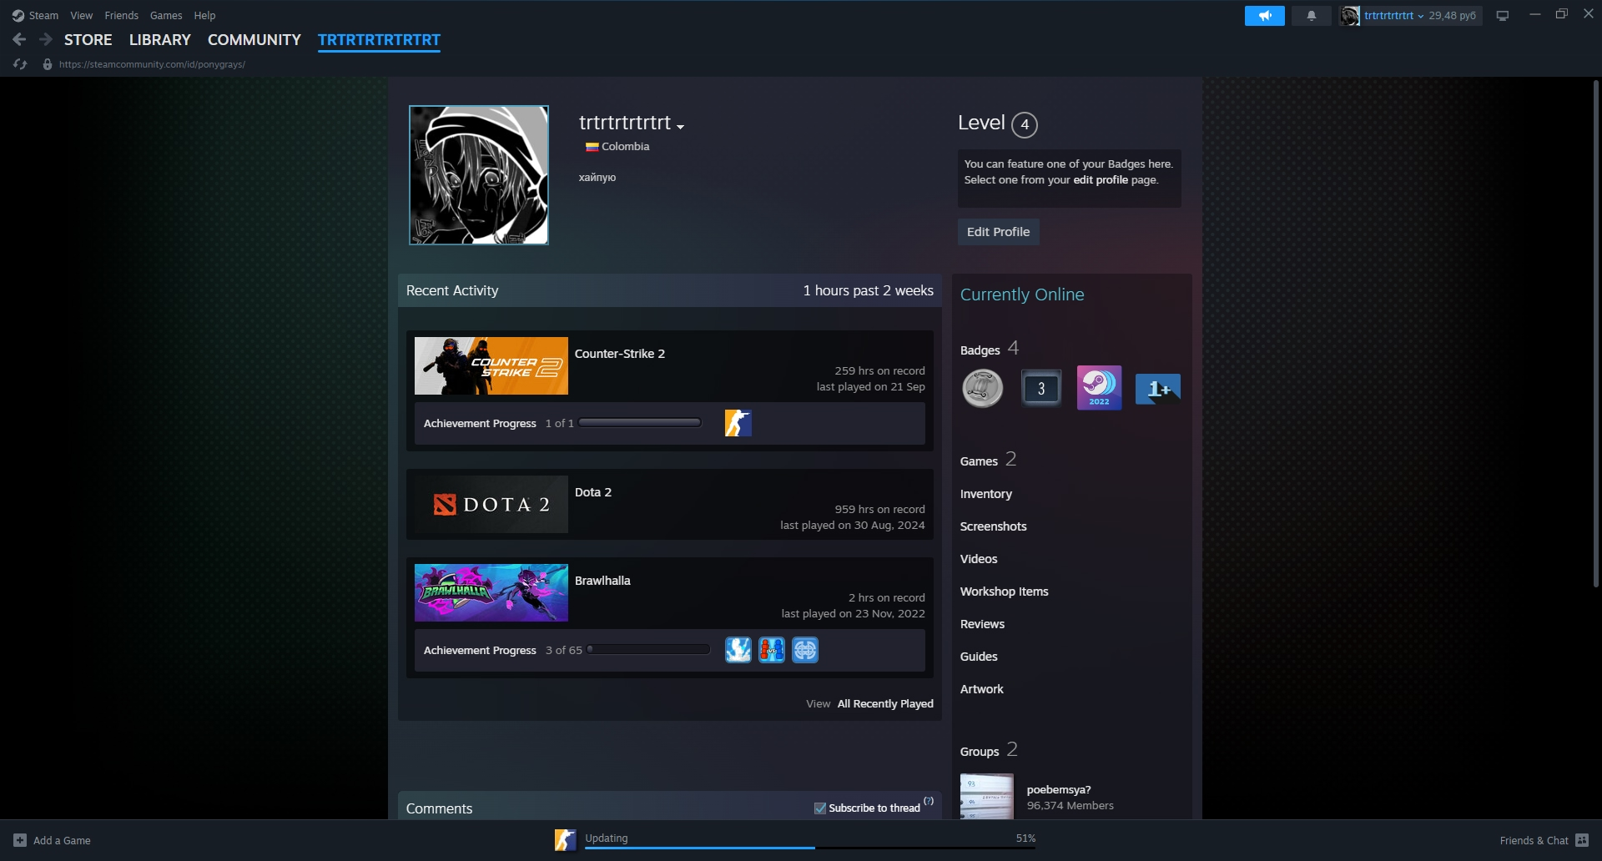Open the Games menu

(x=166, y=16)
